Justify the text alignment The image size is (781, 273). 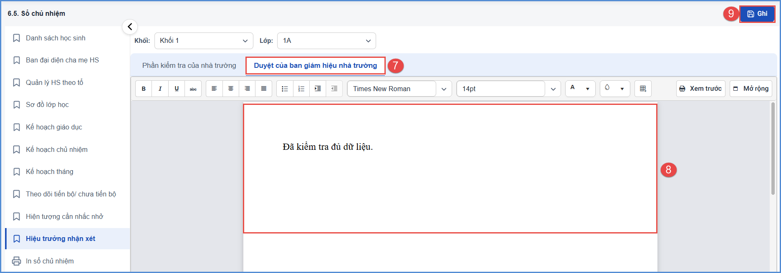264,89
